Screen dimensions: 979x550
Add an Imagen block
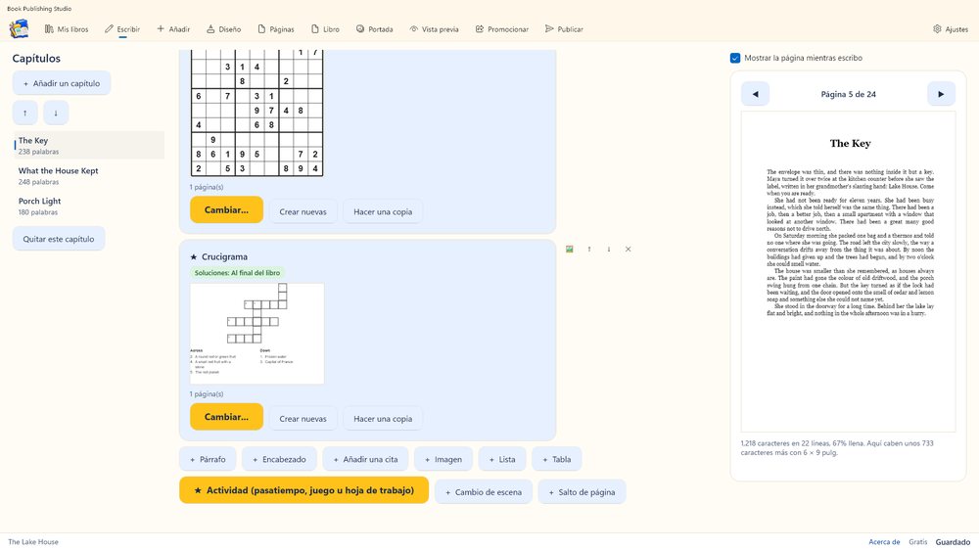coord(443,459)
